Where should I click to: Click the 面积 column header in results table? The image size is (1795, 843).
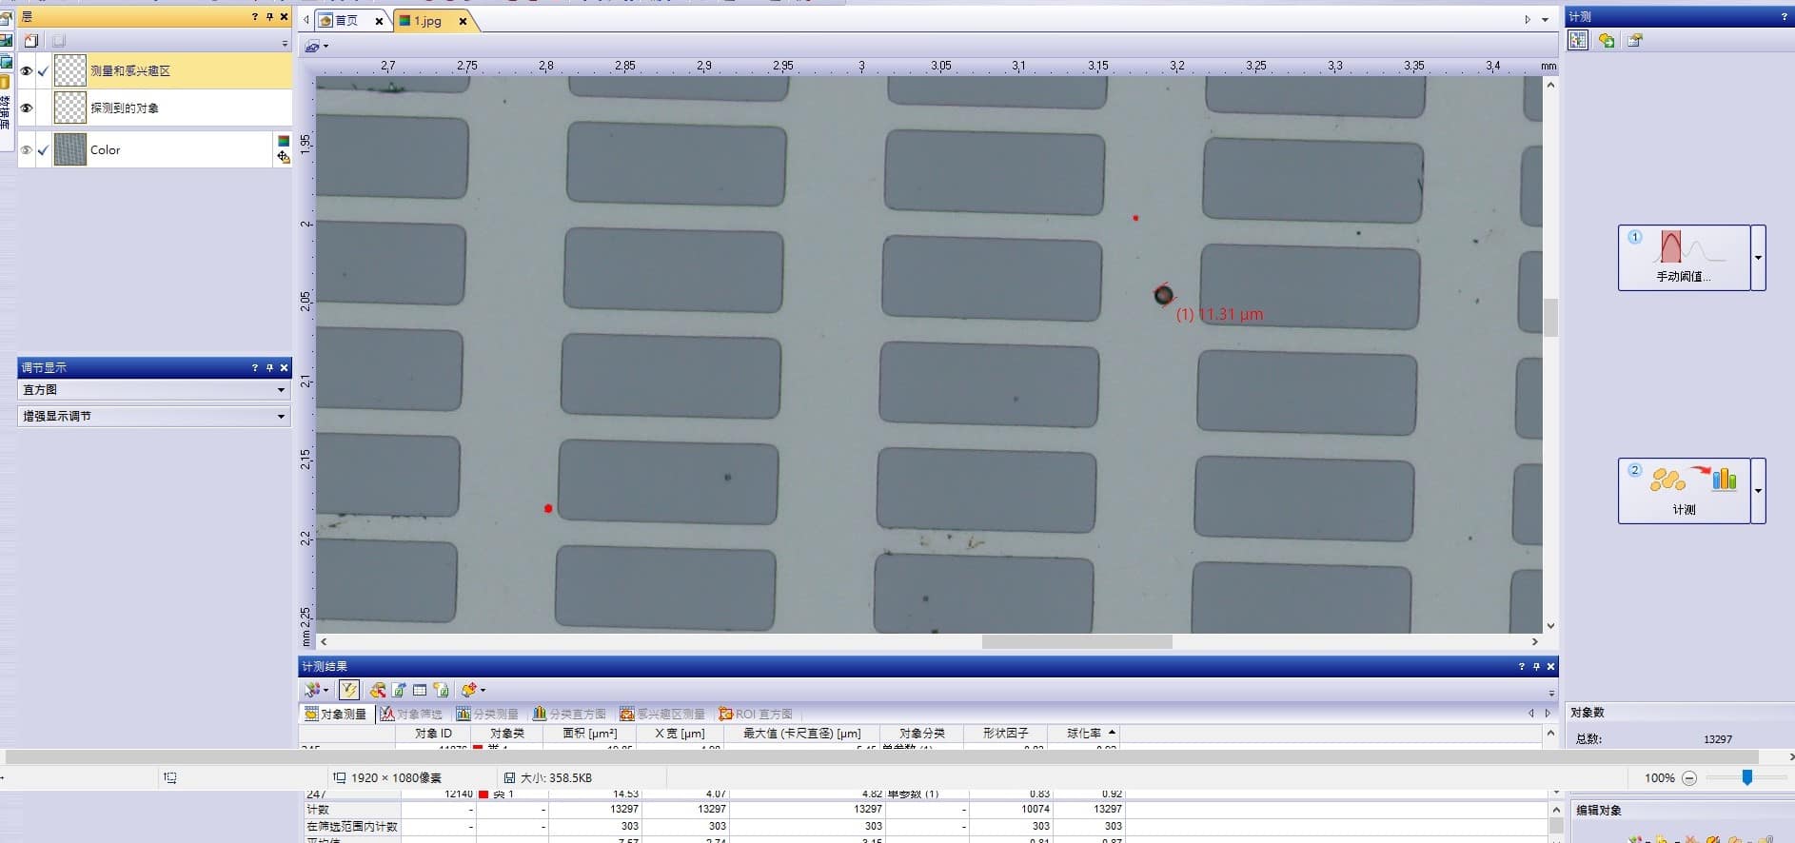pyautogui.click(x=589, y=734)
